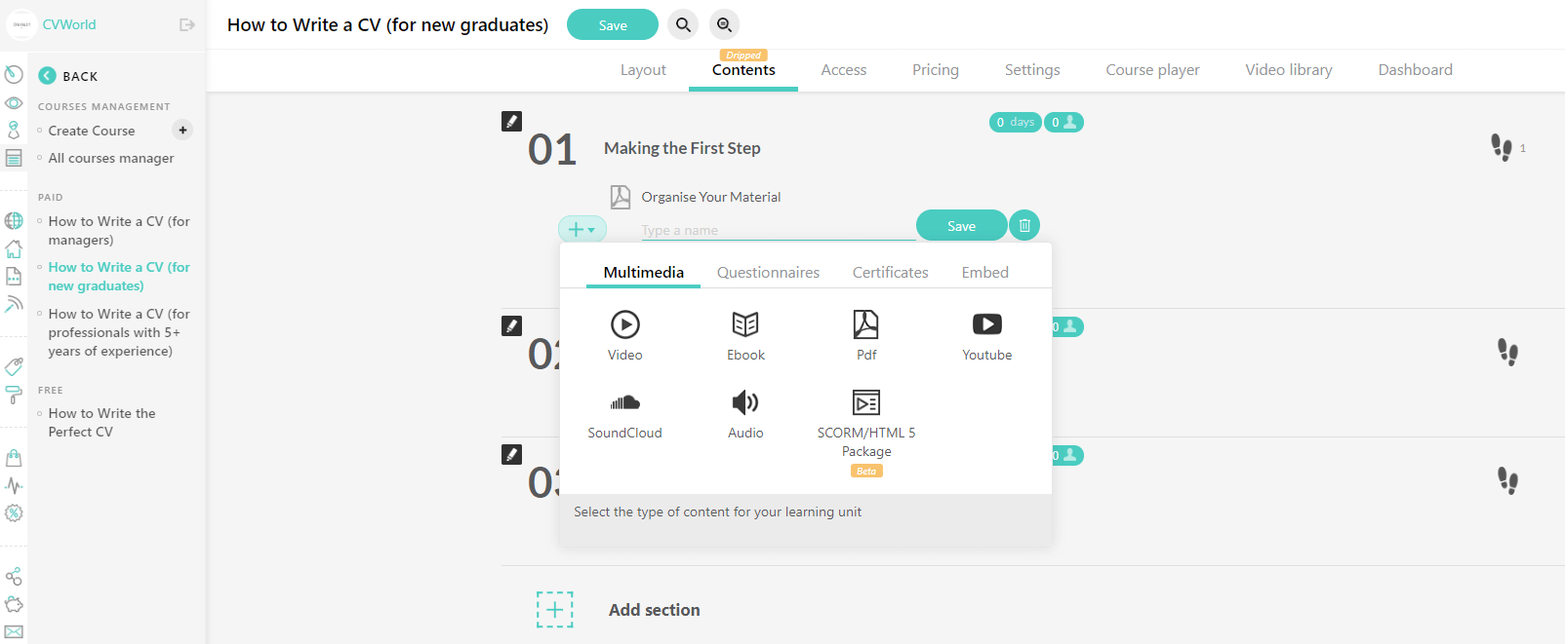The image size is (1565, 644).
Task: Pick the Pdf content type icon
Action: tap(866, 324)
